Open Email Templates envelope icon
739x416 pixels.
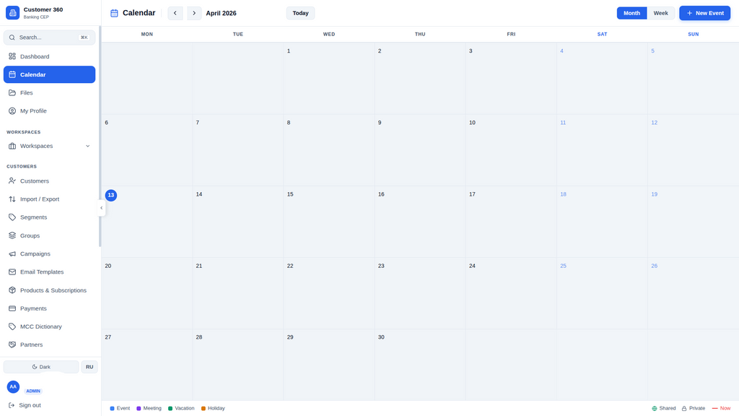click(x=12, y=272)
